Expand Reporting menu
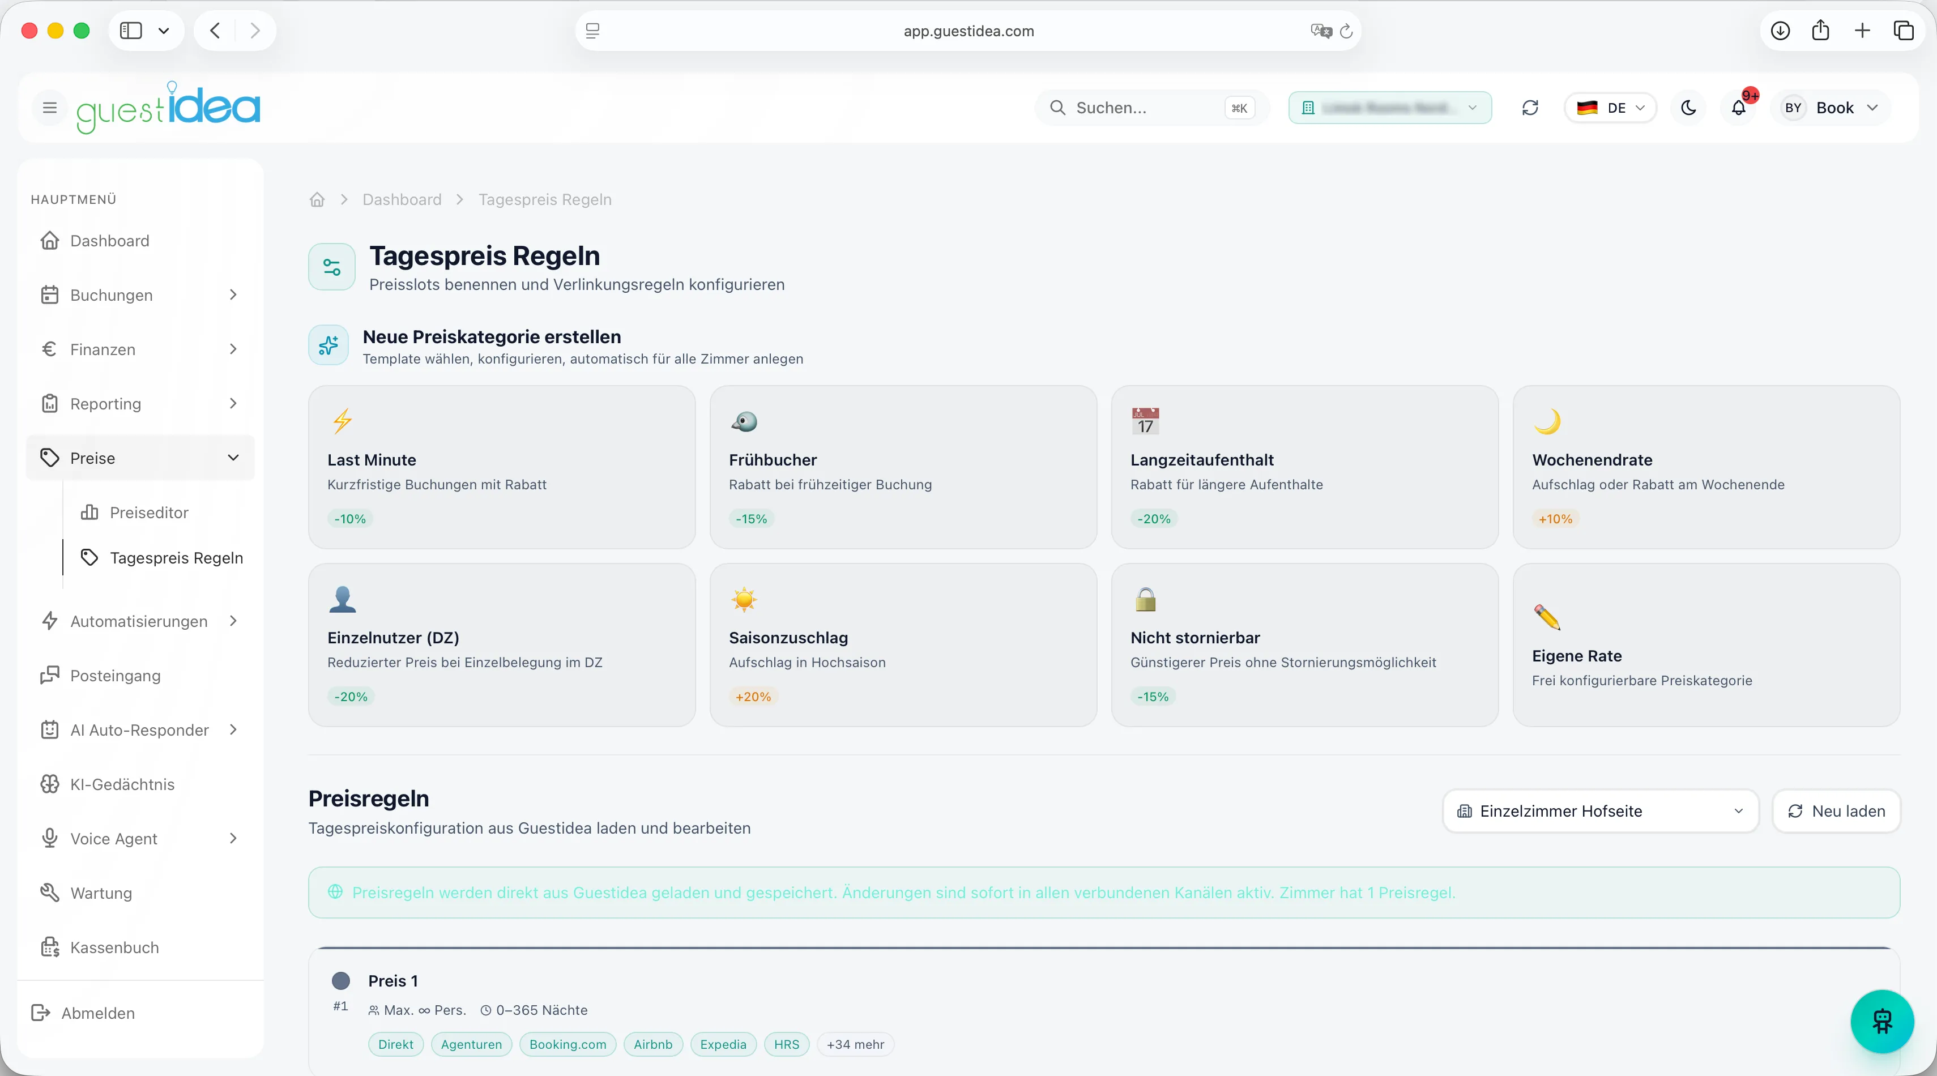Image resolution: width=1937 pixels, height=1076 pixels. (x=140, y=404)
